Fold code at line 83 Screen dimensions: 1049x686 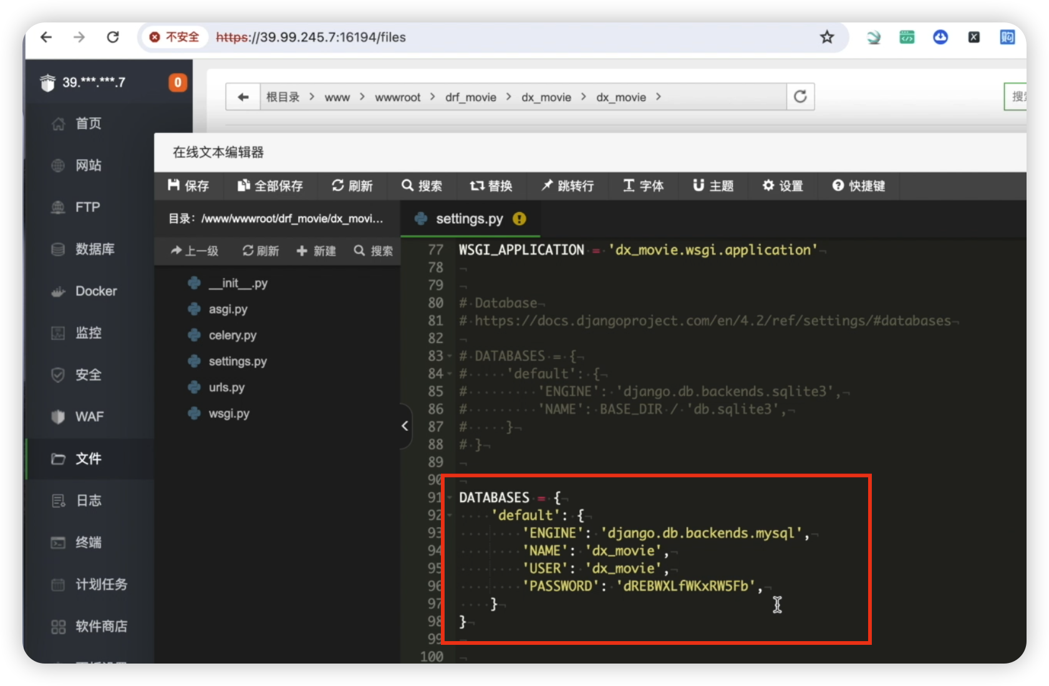[450, 356]
